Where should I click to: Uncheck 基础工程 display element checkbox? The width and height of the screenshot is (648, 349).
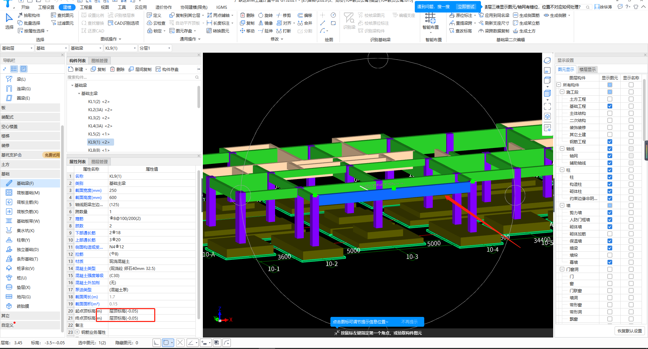pyautogui.click(x=610, y=106)
